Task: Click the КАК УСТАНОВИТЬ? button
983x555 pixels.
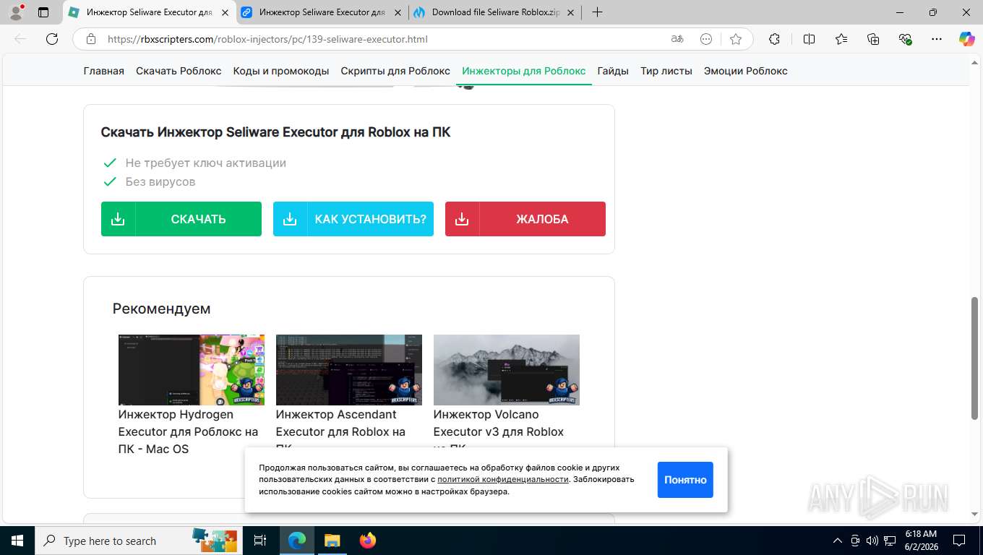Action: click(353, 219)
